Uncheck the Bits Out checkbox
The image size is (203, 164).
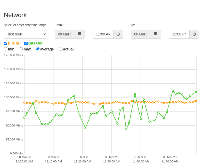(26, 43)
